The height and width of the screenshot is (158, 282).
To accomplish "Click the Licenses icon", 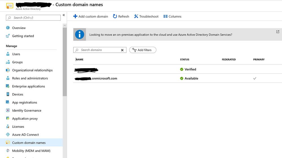I will (8, 126).
